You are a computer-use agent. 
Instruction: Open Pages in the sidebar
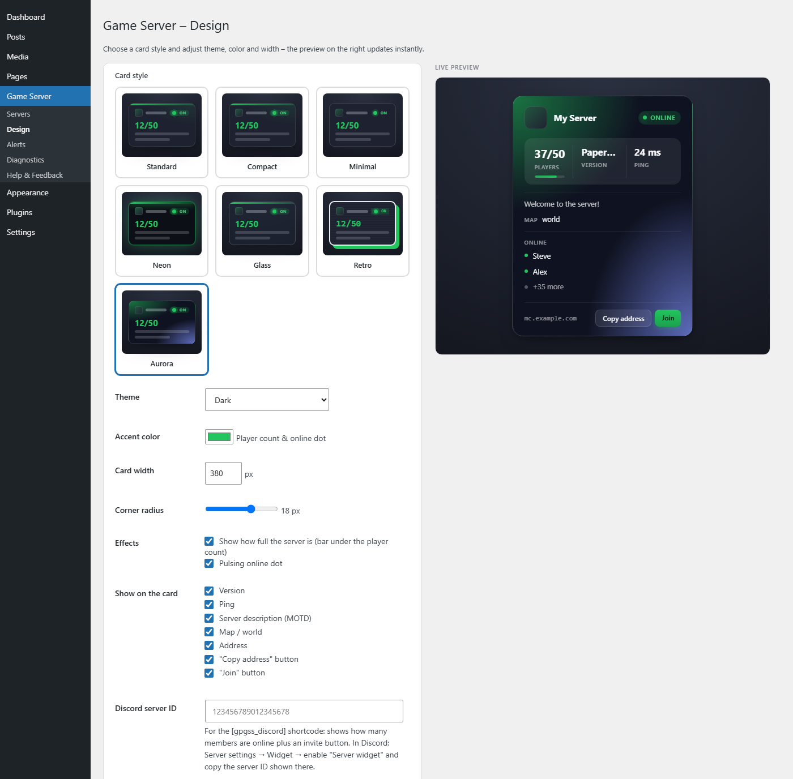coord(45,76)
